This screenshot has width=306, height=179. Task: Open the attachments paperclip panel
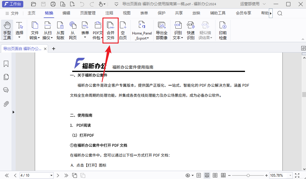click(6, 104)
